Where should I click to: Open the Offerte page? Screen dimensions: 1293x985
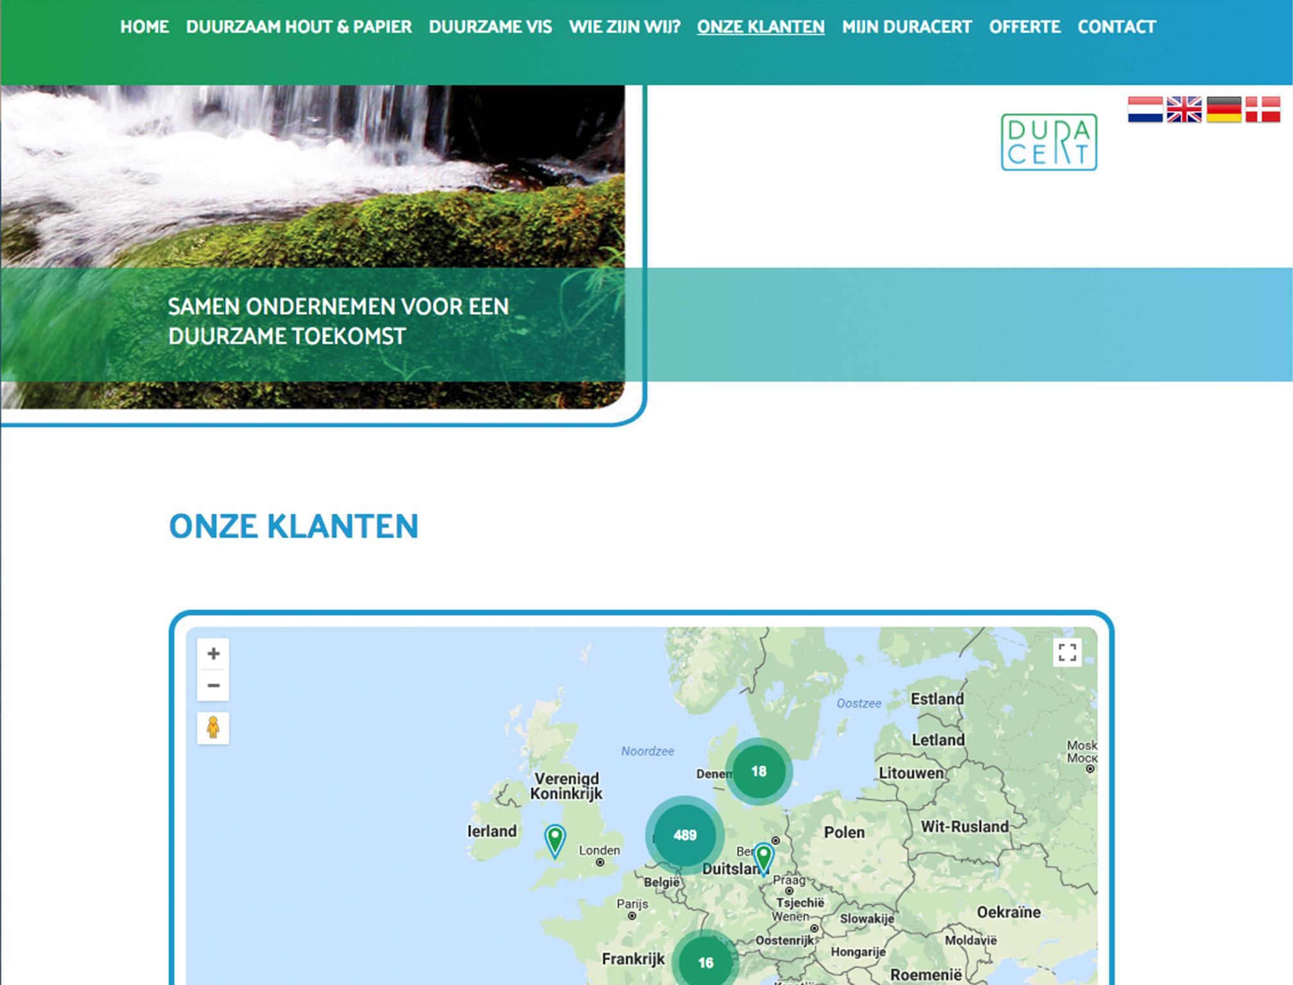(x=1025, y=27)
